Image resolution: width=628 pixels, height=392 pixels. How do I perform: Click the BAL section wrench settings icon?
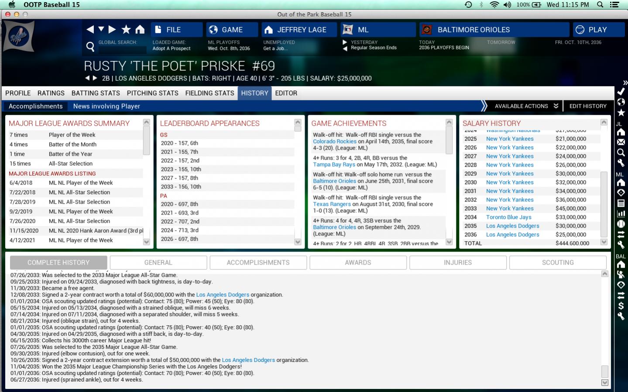click(x=621, y=316)
